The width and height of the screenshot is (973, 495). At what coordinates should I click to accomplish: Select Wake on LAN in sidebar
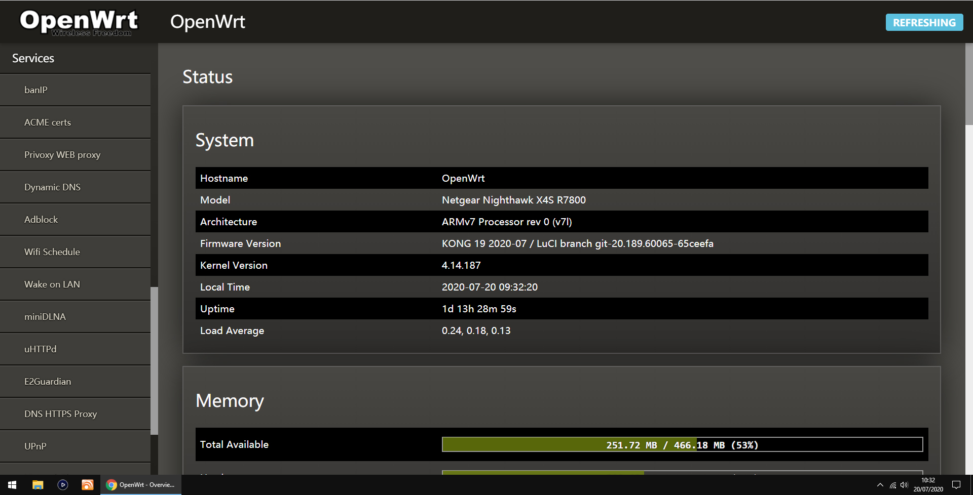75,284
